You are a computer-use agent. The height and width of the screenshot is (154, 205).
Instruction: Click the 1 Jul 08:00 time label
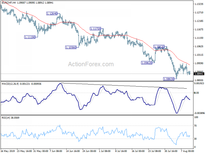pos(105,151)
